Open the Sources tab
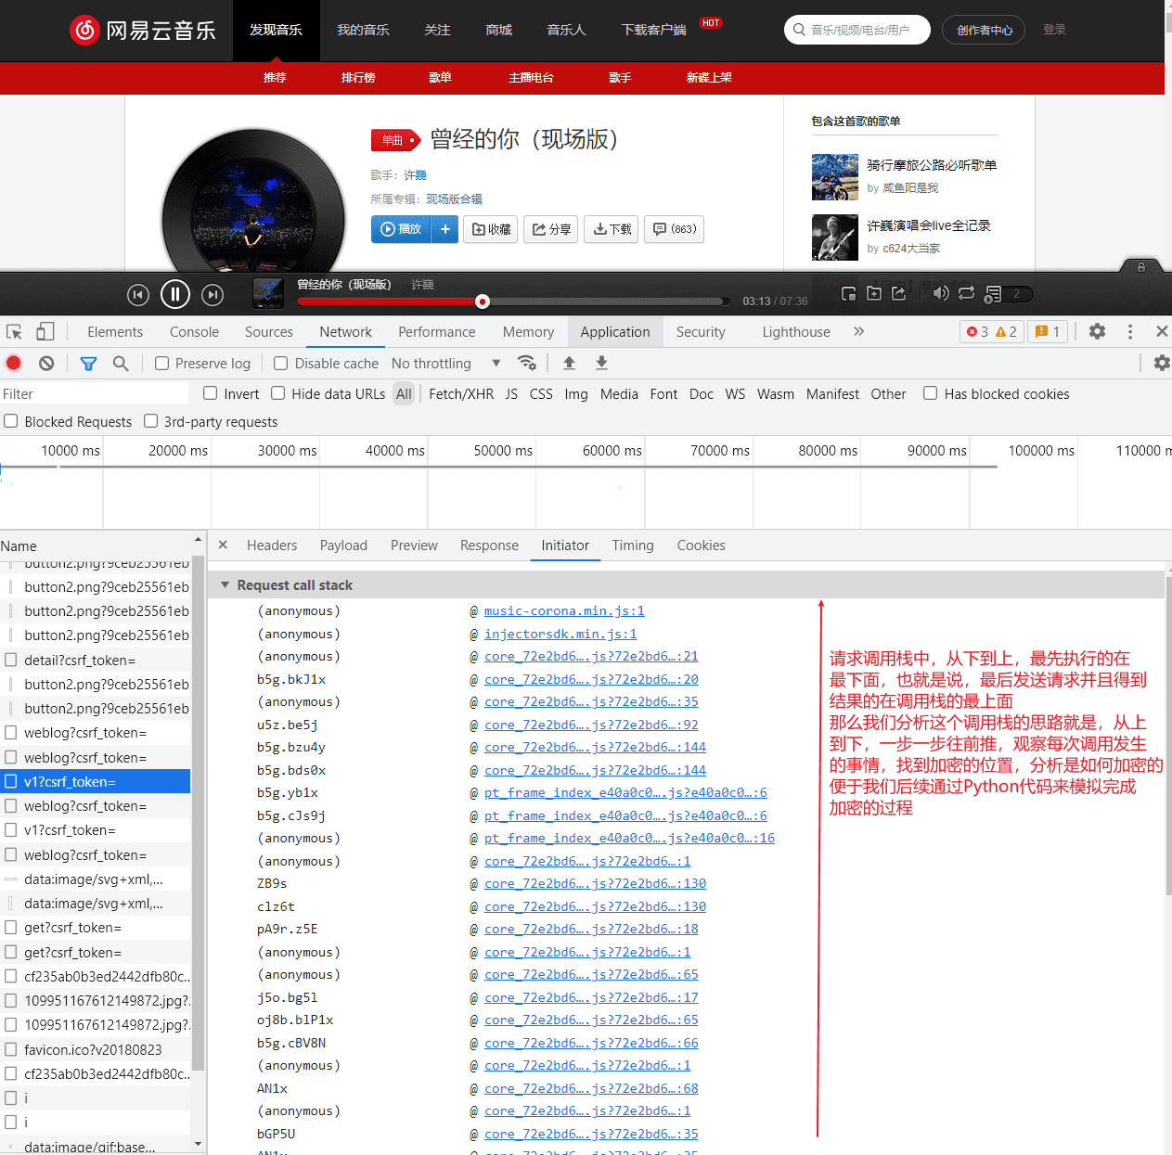This screenshot has width=1172, height=1155. point(269,332)
